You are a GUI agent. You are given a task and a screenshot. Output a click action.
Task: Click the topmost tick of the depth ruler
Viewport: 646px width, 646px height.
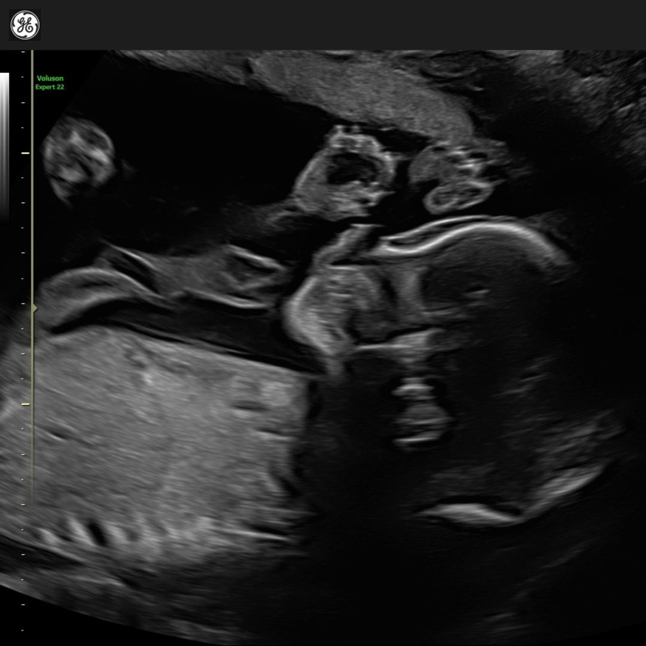pyautogui.click(x=23, y=53)
